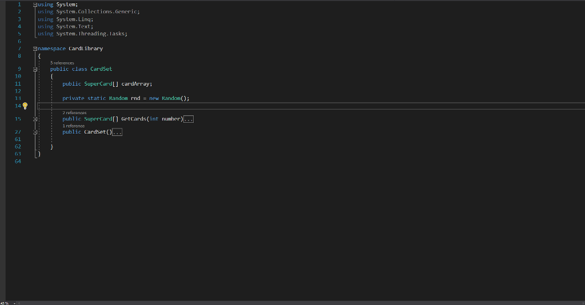Viewport: 585px width, 305px height.
Task: Open '3 references' CodeLens above class CardSet
Action: (62, 63)
